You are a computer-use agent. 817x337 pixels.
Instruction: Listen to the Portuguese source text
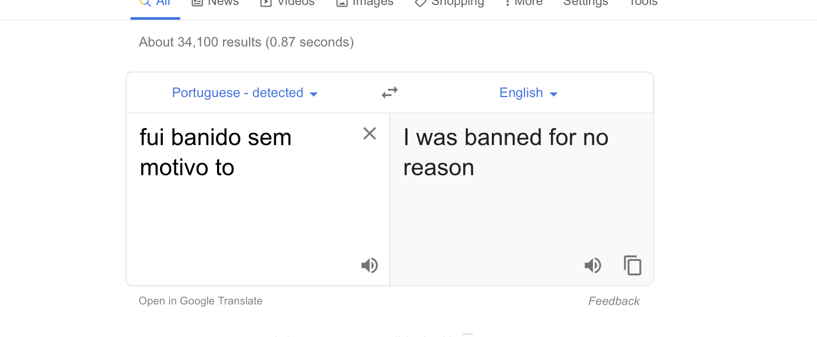pyautogui.click(x=369, y=266)
